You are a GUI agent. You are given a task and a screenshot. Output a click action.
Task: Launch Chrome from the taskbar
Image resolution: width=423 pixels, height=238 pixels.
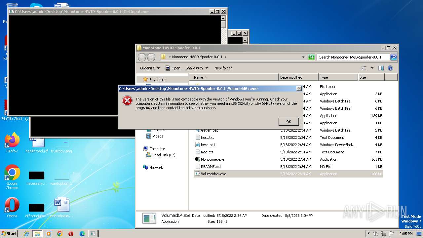coord(60,234)
